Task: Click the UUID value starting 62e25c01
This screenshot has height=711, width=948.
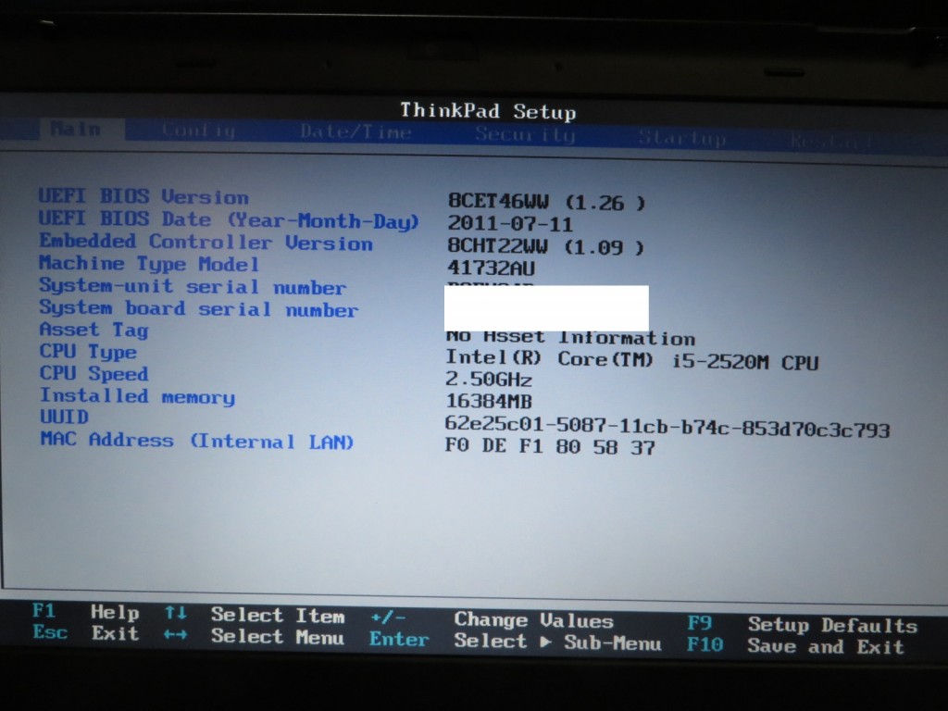Action: click(x=667, y=426)
